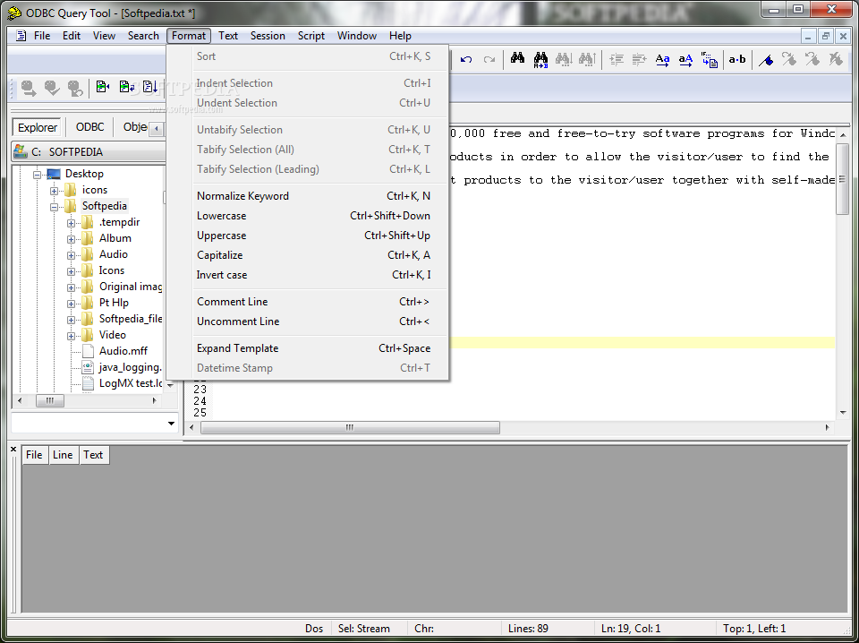Click the Execute and step script icon
The width and height of the screenshot is (859, 643).
pos(126,87)
